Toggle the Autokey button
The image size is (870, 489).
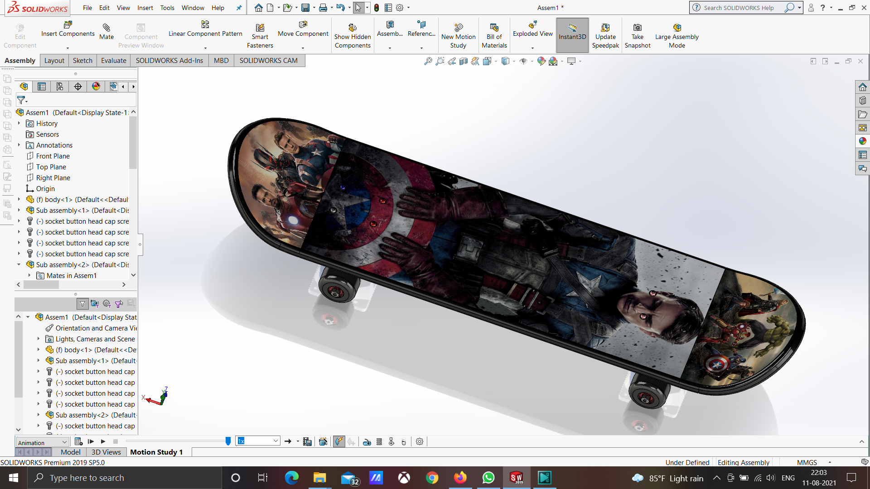[338, 441]
